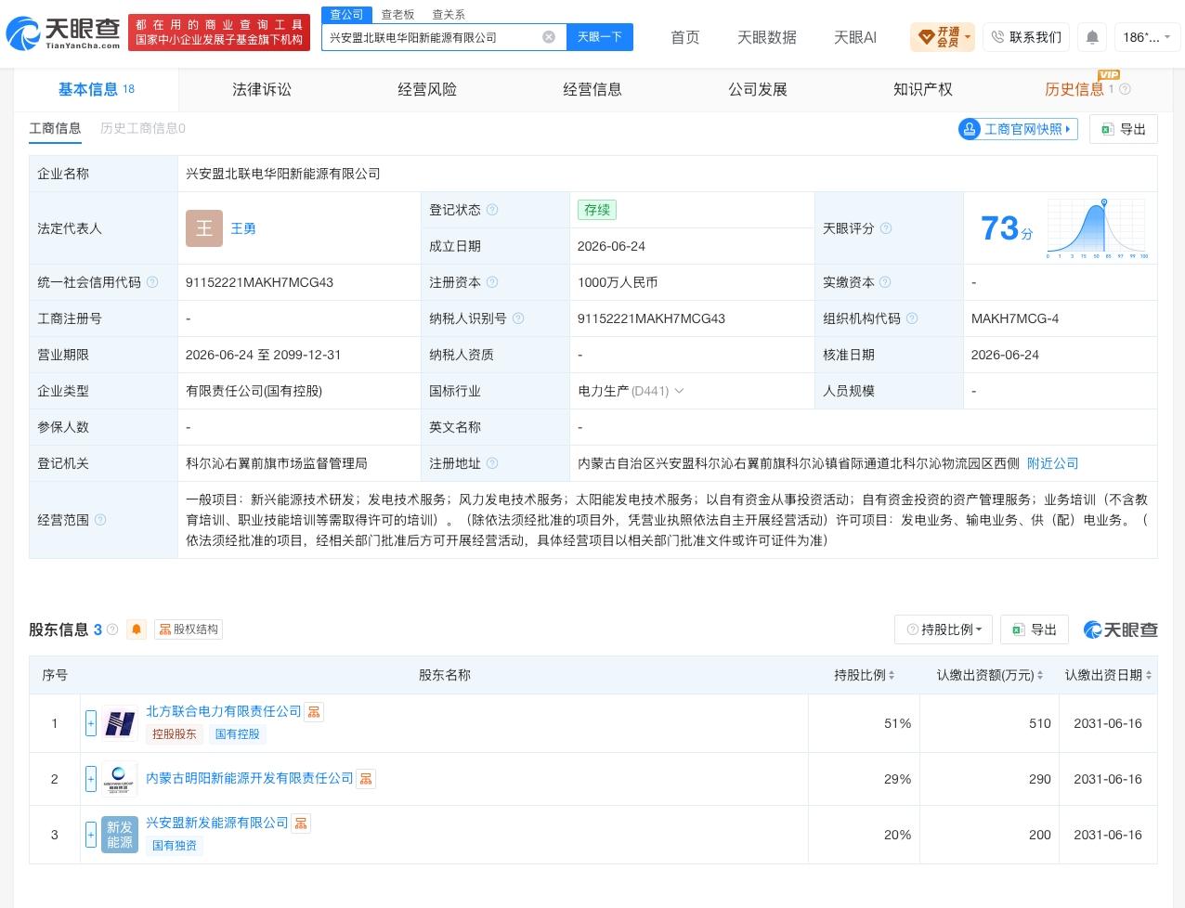The width and height of the screenshot is (1185, 908).
Task: Open legal representative 王勇 link
Action: [243, 228]
